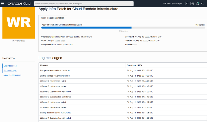The image size is (207, 122).
Task: Click the In progress status label
Action: pos(200,25)
